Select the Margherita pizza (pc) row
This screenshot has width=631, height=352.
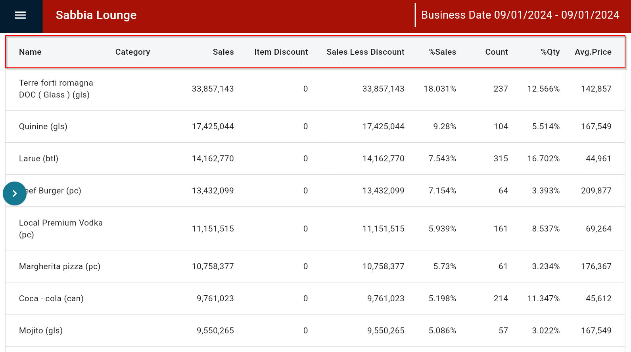[x=59, y=266]
